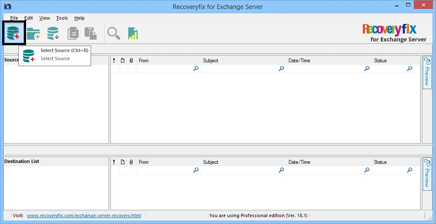Screen dimensions: 436x224
Task: Click the report chart toolbar icon
Action: click(x=133, y=33)
